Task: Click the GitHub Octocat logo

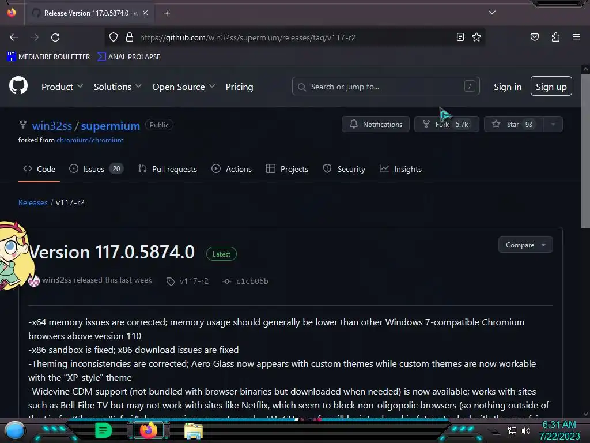Action: [x=18, y=85]
